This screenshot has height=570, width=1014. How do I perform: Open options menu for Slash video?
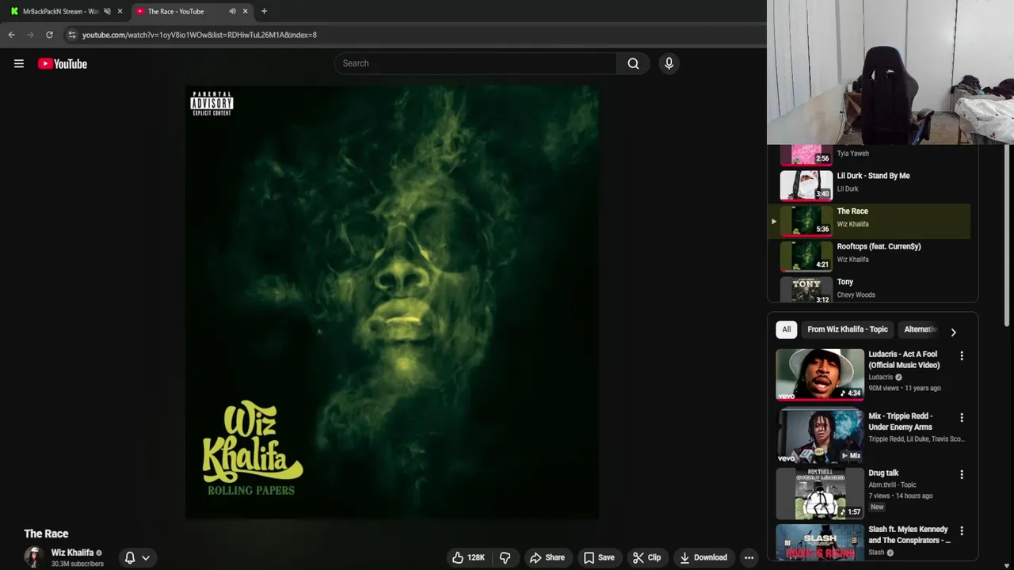[x=962, y=531]
